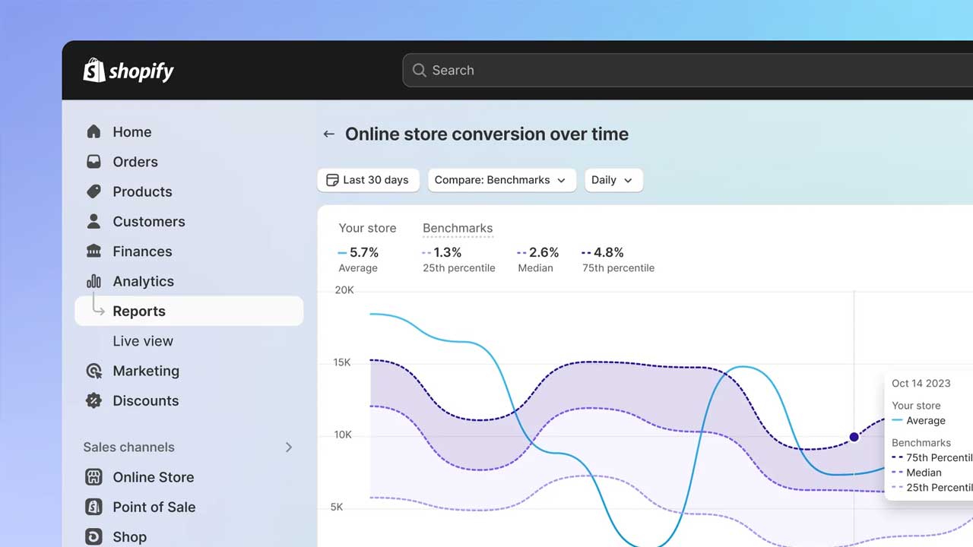
Task: Switch to the Your store tab
Action: 367,228
